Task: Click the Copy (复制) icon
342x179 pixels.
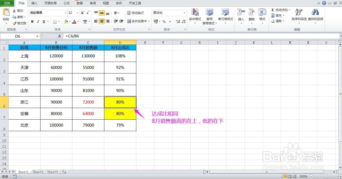Action: tap(14, 17)
